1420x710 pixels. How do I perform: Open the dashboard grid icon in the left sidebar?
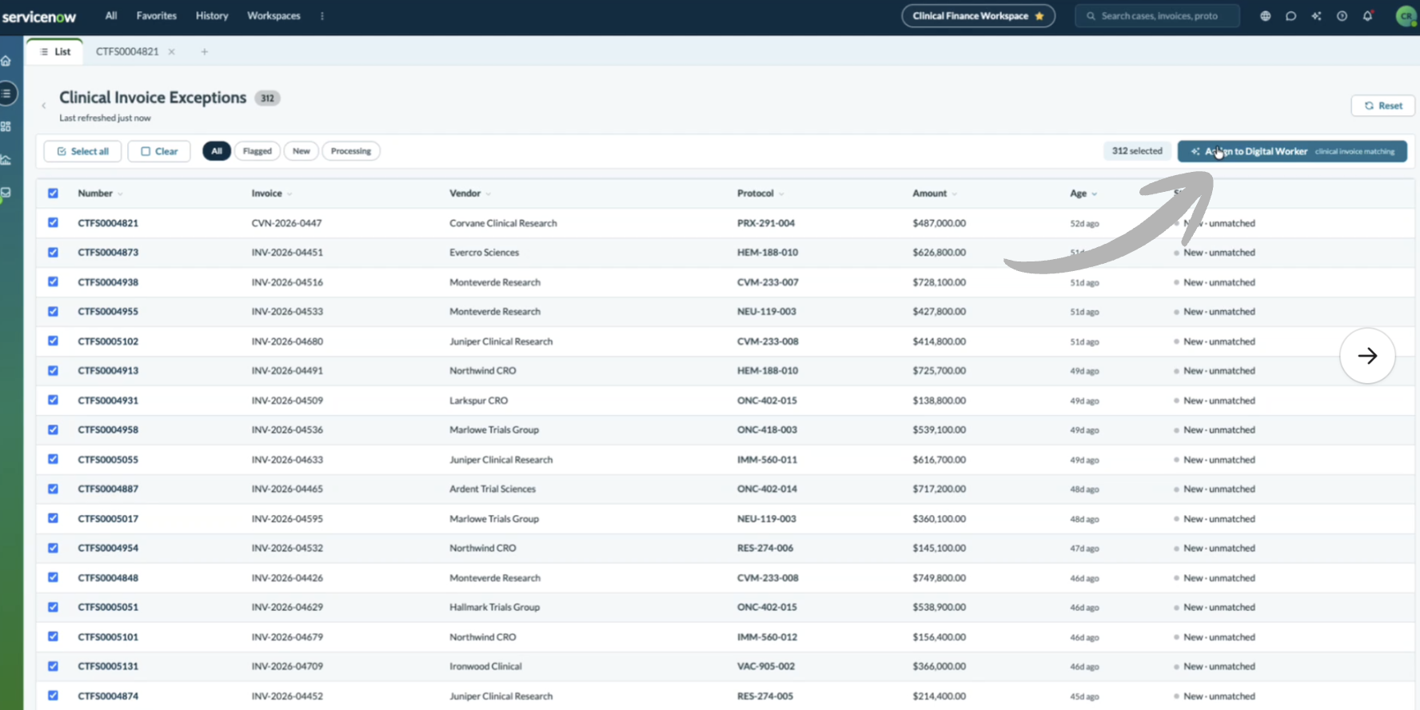(6, 126)
